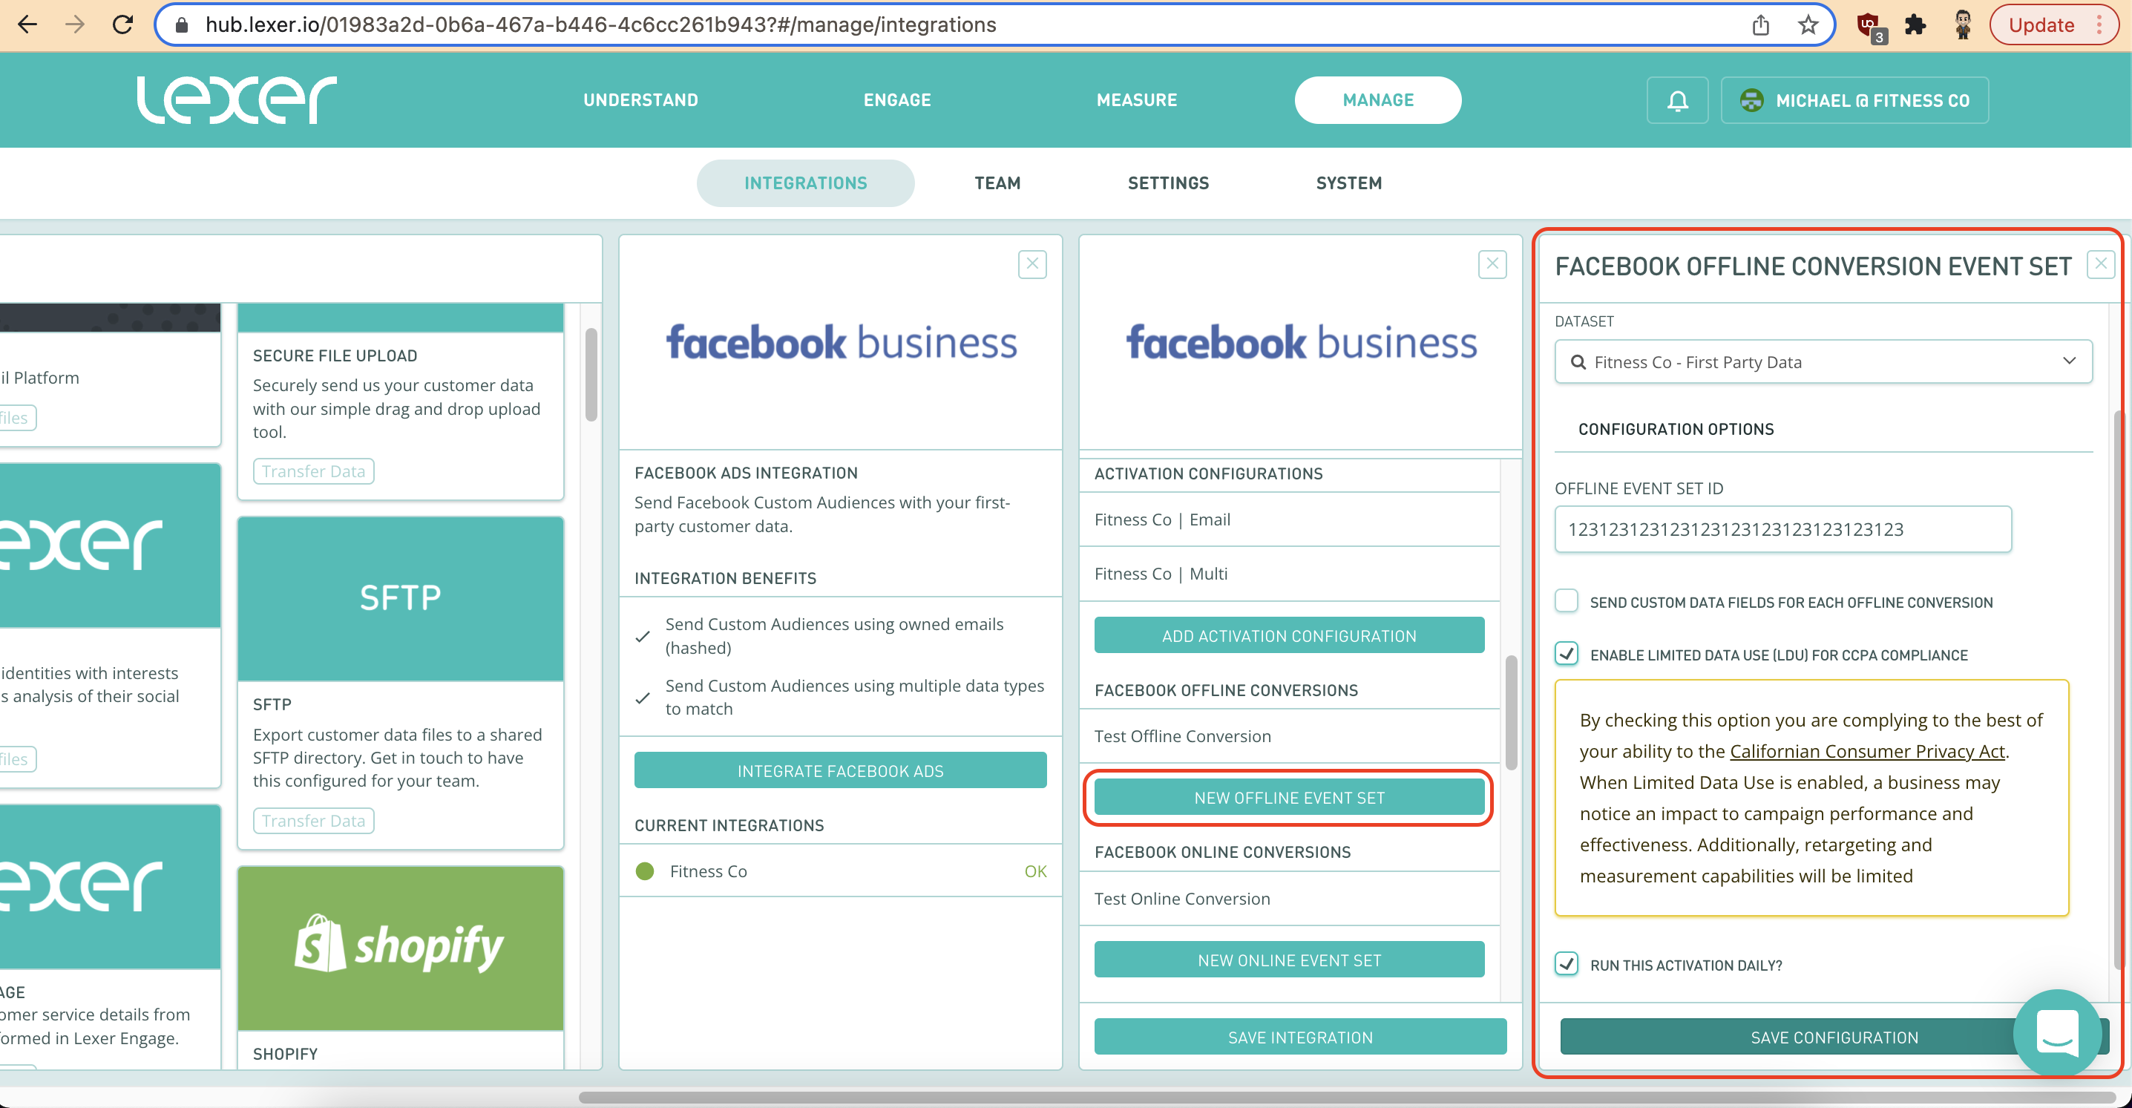Toggle Run This Activation Daily checkbox
The width and height of the screenshot is (2132, 1108).
pos(1566,964)
